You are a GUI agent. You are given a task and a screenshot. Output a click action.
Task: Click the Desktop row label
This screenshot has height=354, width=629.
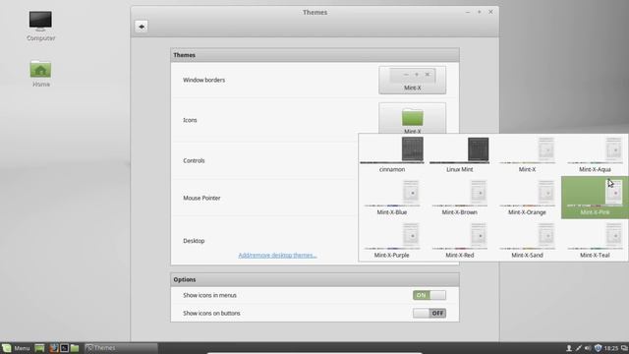tap(194, 241)
